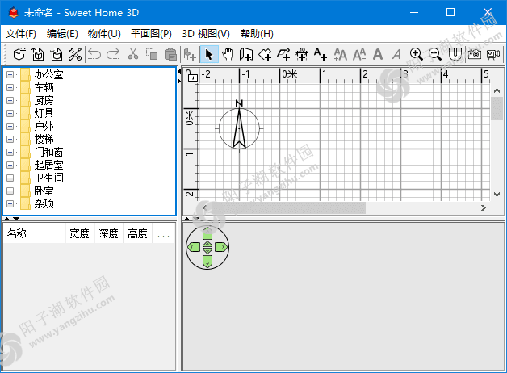Screen dimensions: 507x373
Task: Choose the Create rooms tool
Action: tap(265, 54)
